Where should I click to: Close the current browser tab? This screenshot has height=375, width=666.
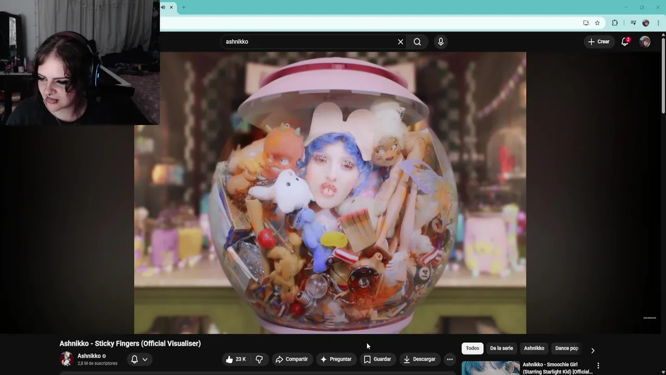tap(171, 7)
